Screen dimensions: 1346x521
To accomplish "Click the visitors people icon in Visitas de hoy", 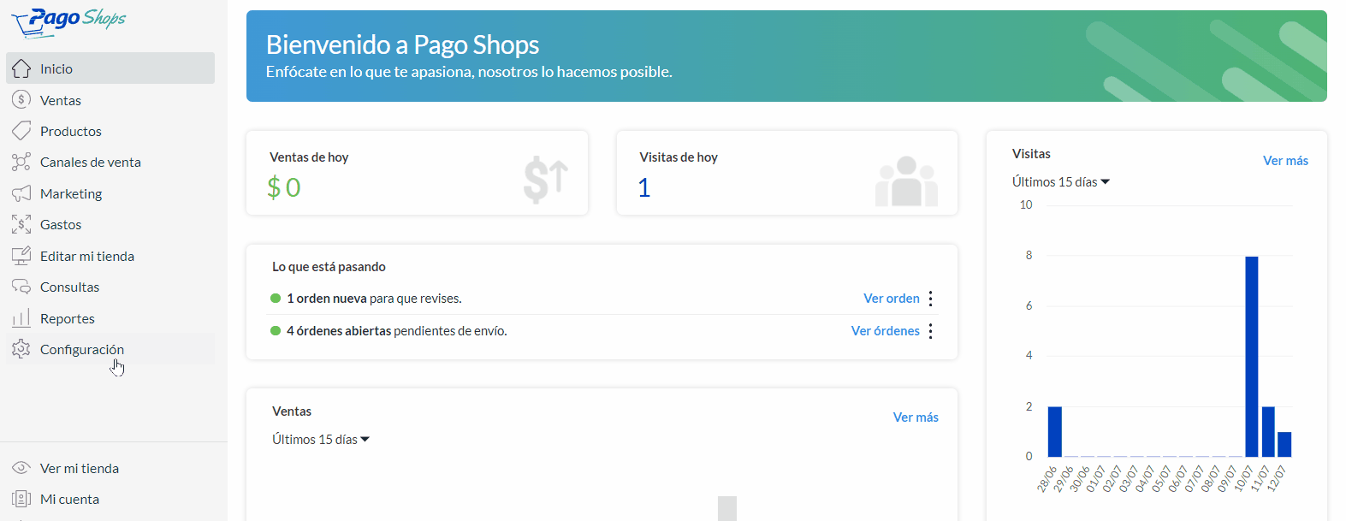I will point(907,181).
